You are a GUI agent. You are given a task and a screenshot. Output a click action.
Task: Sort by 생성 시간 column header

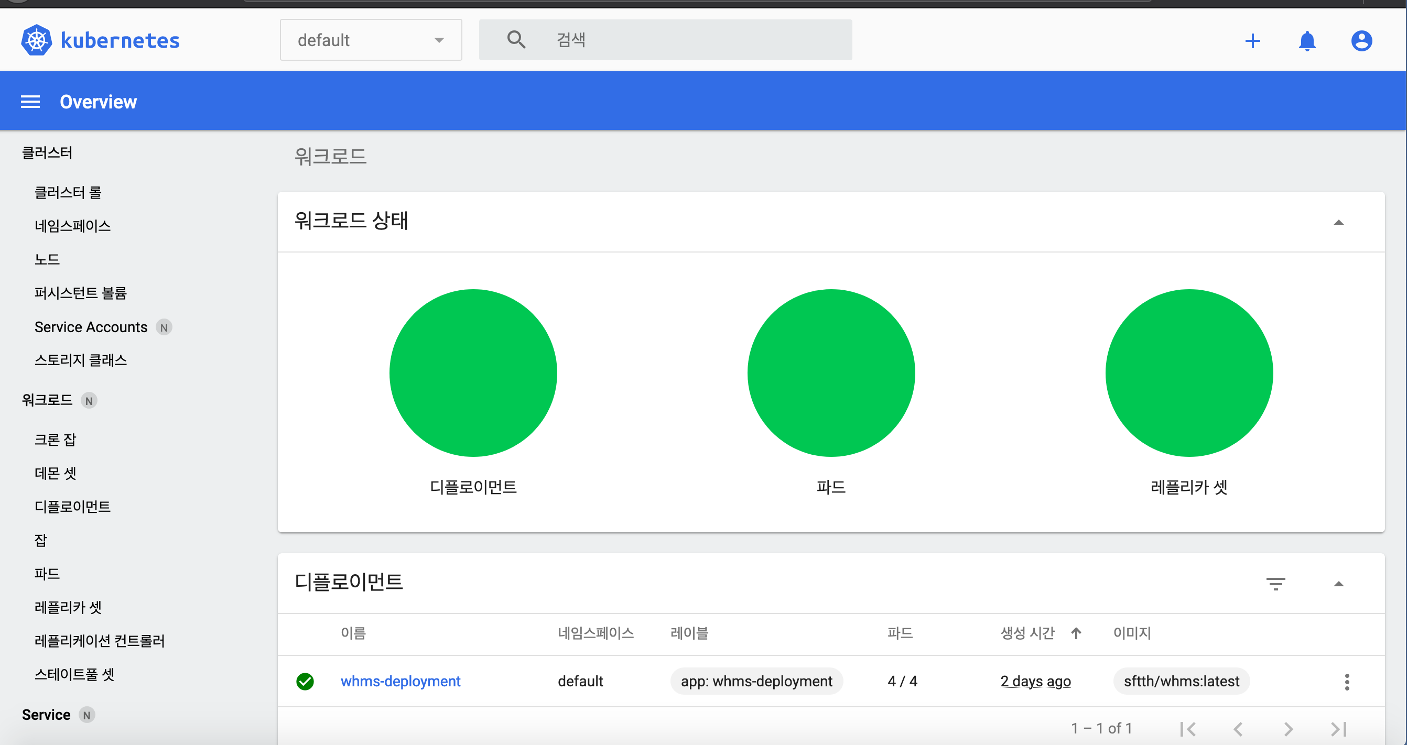(x=1027, y=633)
